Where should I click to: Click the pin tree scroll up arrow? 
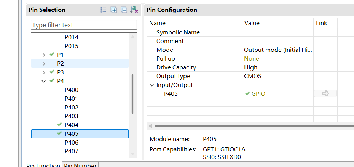pos(133,37)
